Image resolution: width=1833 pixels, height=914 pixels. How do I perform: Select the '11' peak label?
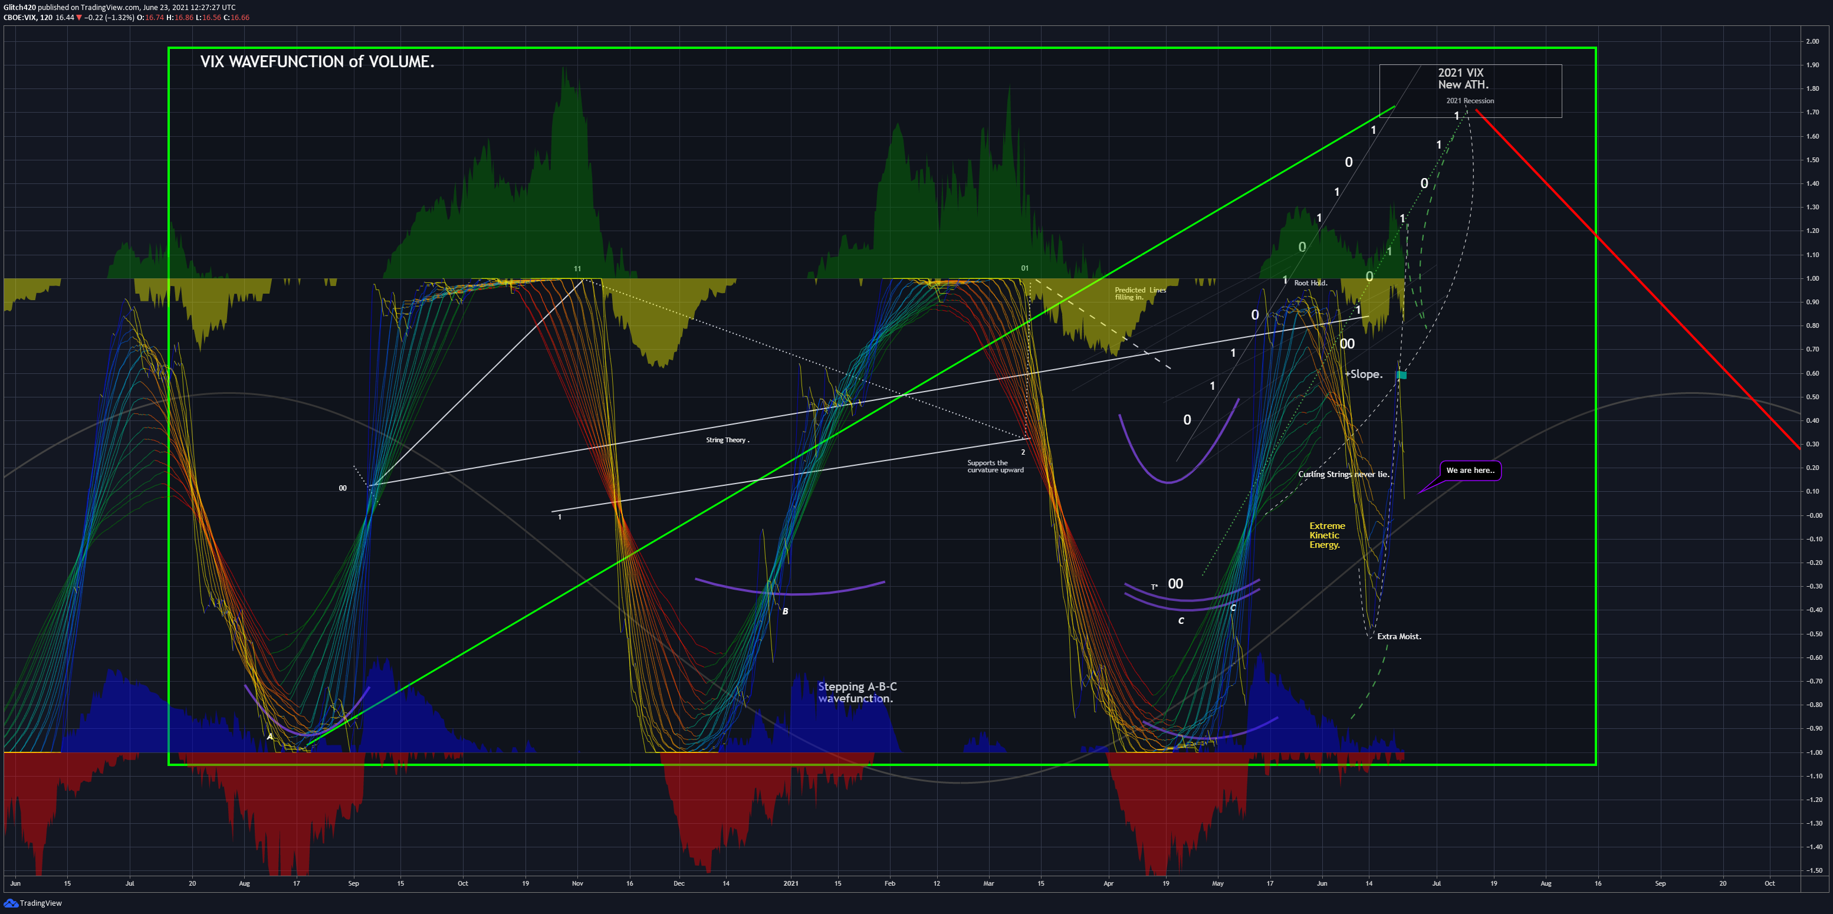coord(577,269)
